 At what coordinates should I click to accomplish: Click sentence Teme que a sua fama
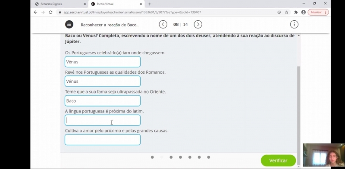tap(116, 92)
